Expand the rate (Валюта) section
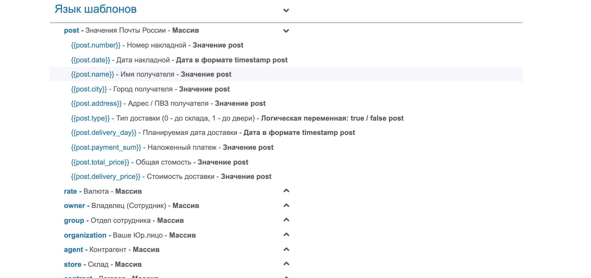Image resolution: width=591 pixels, height=278 pixels. tap(286, 190)
